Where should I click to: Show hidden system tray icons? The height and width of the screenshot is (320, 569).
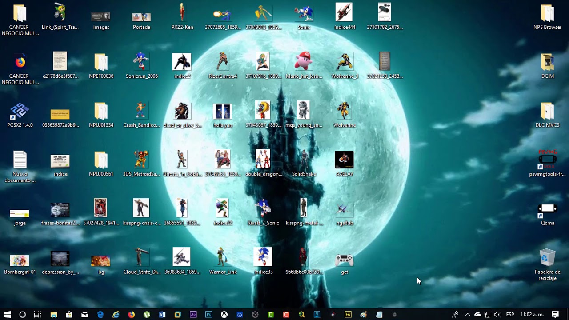(x=468, y=314)
